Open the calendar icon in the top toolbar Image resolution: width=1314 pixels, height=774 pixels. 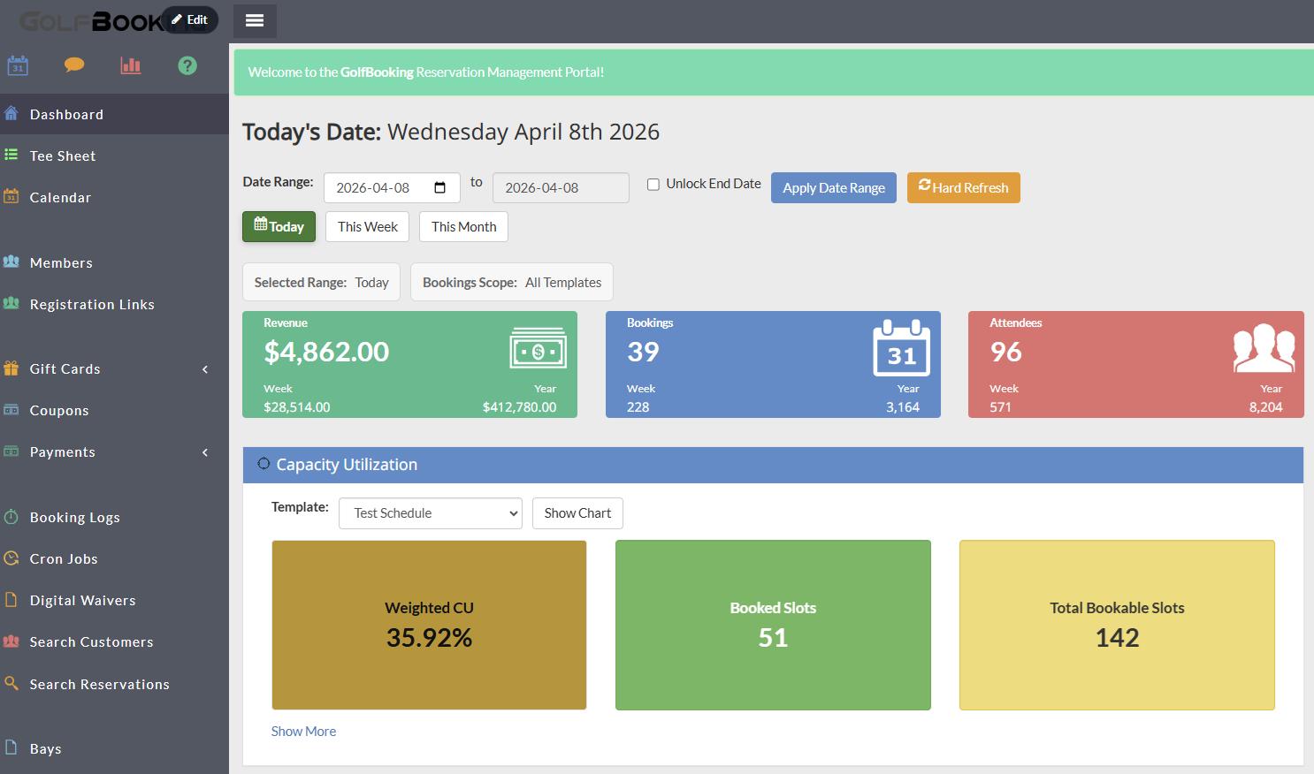[18, 64]
